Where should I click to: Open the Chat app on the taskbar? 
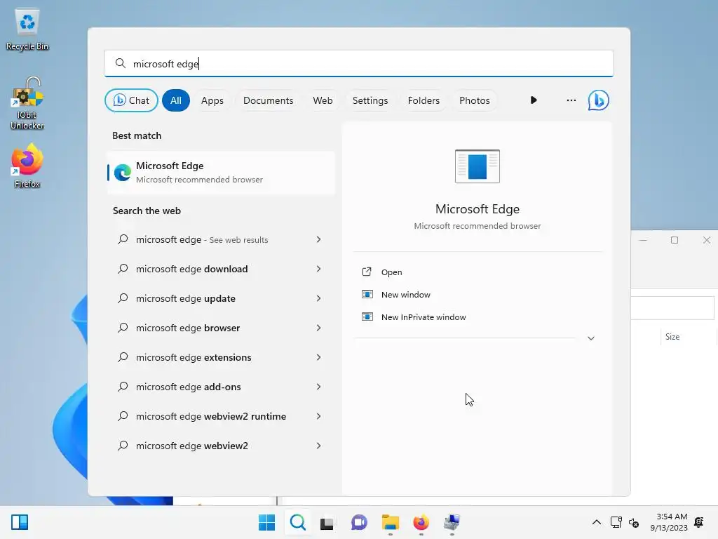[x=359, y=522]
